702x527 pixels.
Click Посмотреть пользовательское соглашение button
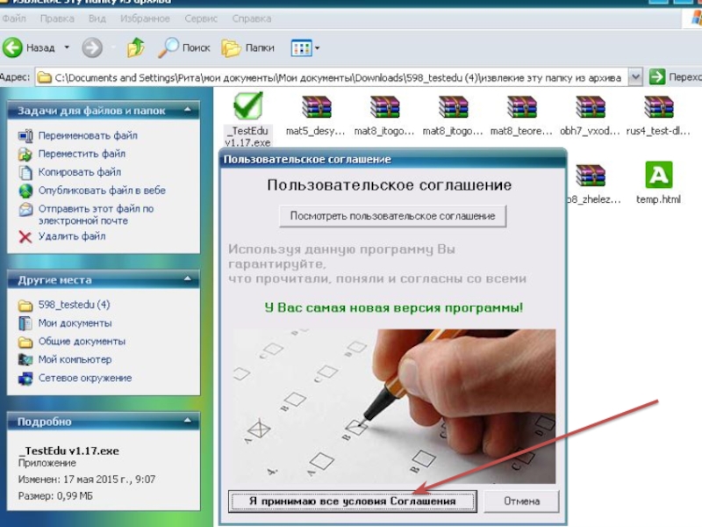[392, 216]
